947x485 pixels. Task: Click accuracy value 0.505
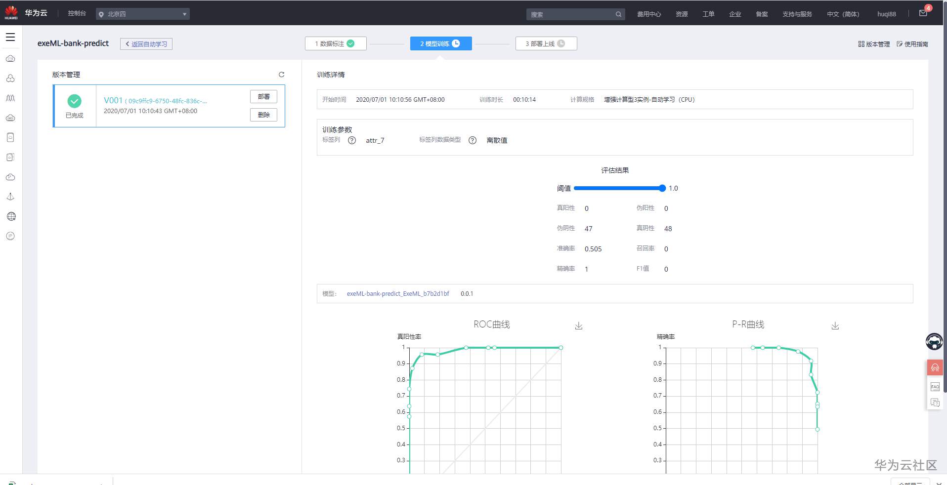coord(593,249)
